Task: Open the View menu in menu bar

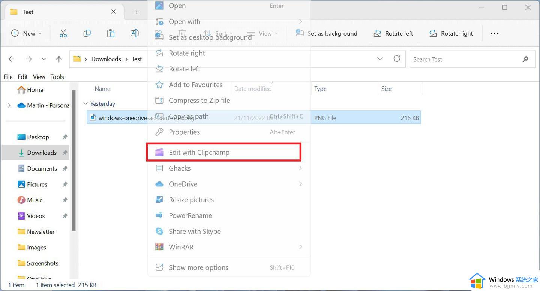Action: point(39,77)
